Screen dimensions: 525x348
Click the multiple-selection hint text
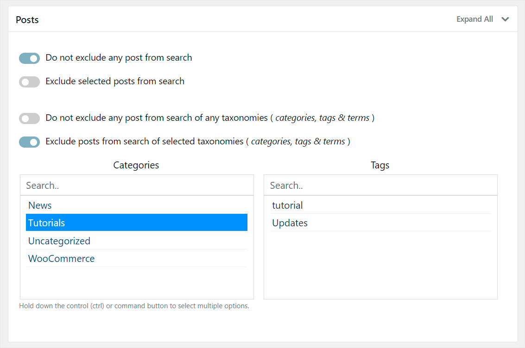point(134,306)
